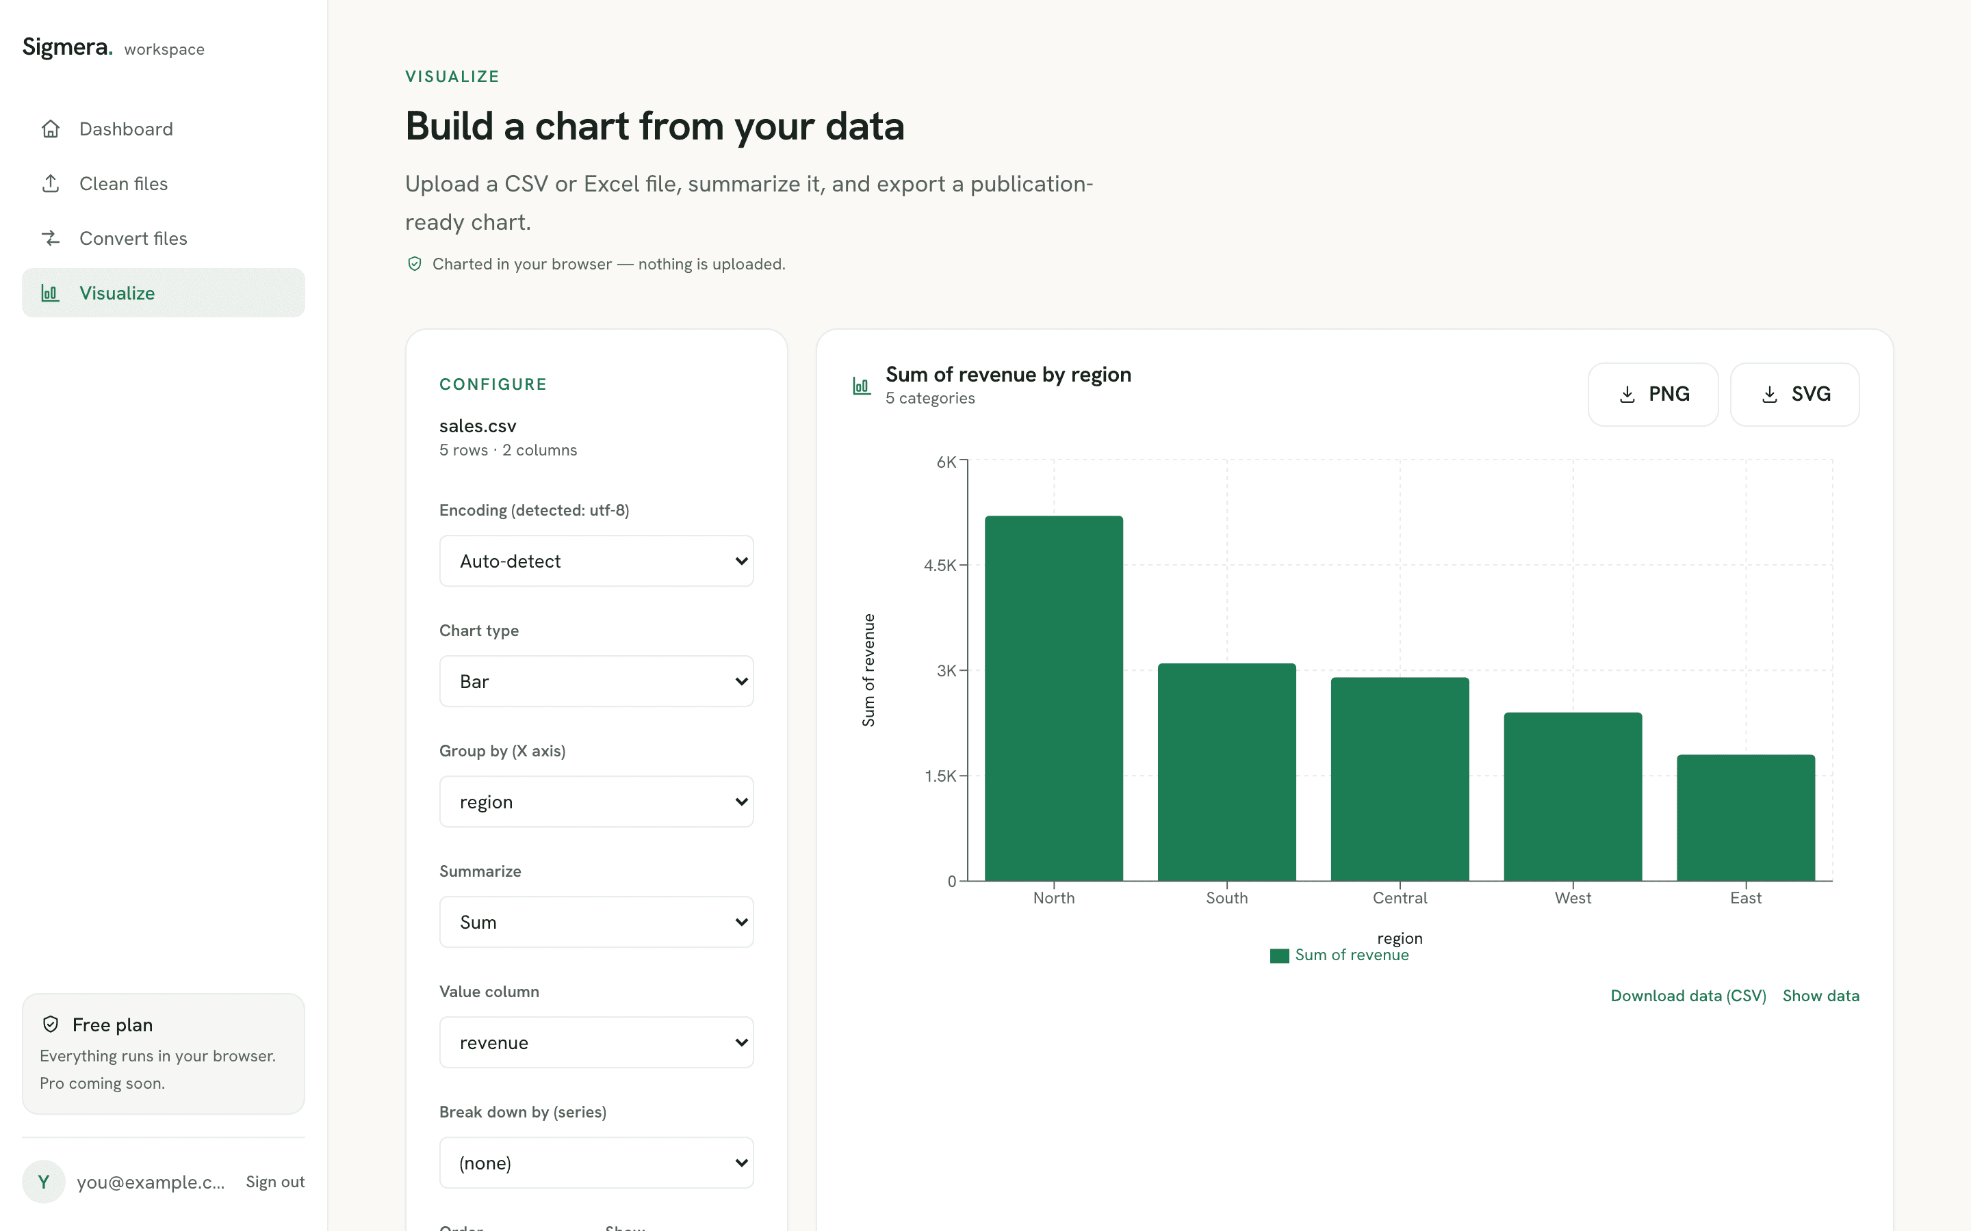Click Download data (CSV) link
This screenshot has height=1231, width=1971.
click(x=1688, y=996)
